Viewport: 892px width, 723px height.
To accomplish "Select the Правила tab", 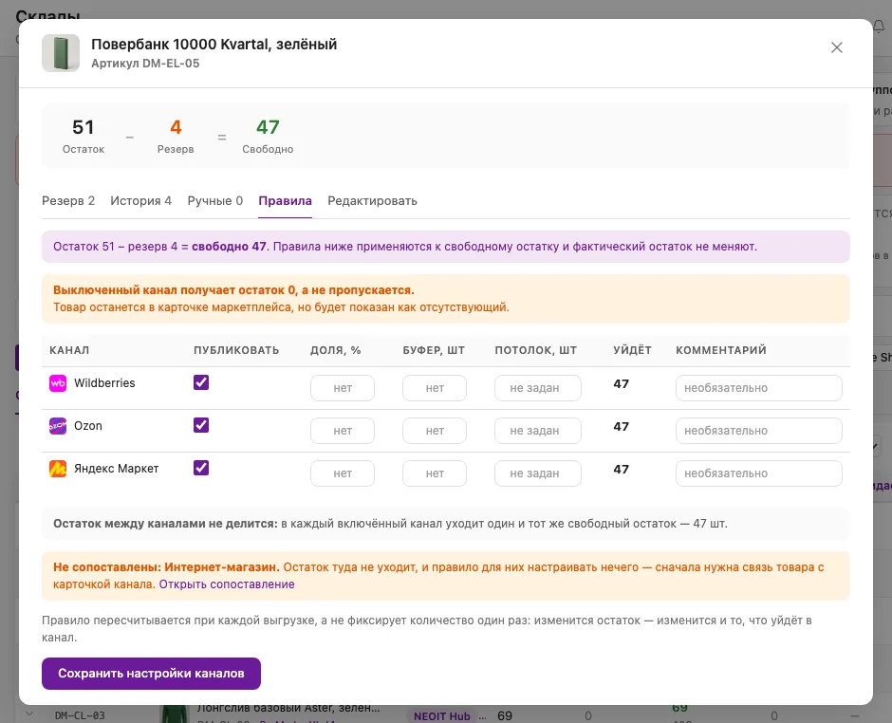I will pos(285,201).
